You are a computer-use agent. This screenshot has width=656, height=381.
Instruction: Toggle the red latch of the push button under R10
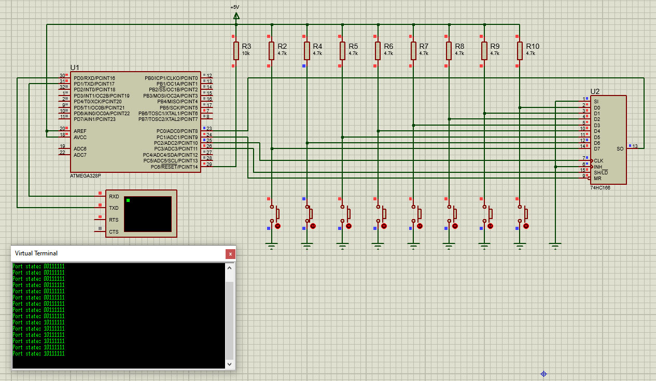click(x=526, y=226)
